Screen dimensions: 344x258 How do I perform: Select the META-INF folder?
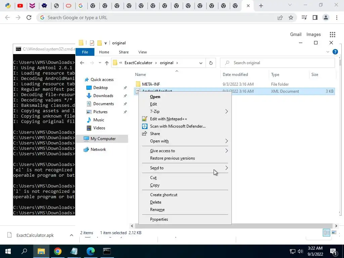(x=151, y=84)
